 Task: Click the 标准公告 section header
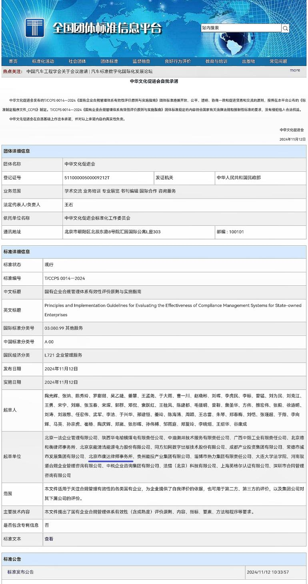pos(12,559)
